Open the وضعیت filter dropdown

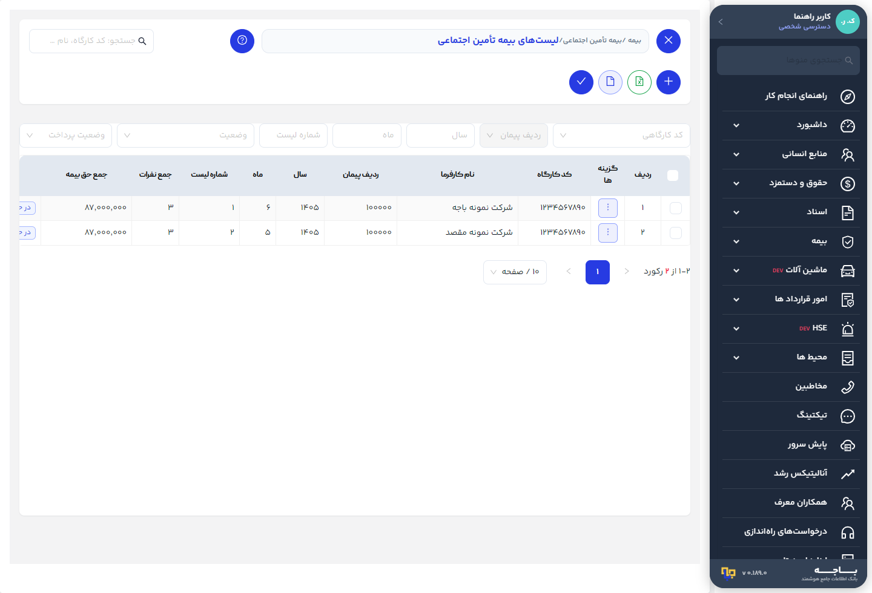click(186, 136)
